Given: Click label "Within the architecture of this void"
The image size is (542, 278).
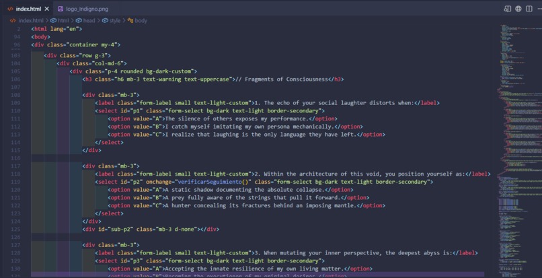Looking at the screenshot, I should [x=360, y=174].
